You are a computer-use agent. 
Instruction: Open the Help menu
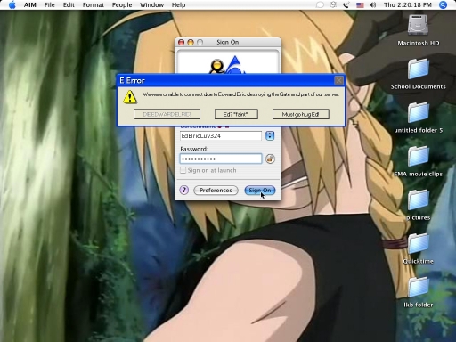click(x=178, y=4)
